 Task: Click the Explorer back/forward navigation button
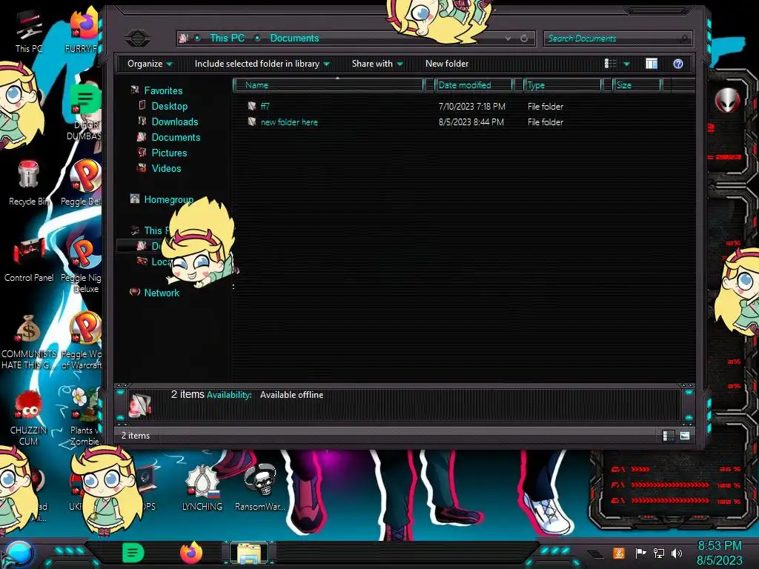click(137, 38)
